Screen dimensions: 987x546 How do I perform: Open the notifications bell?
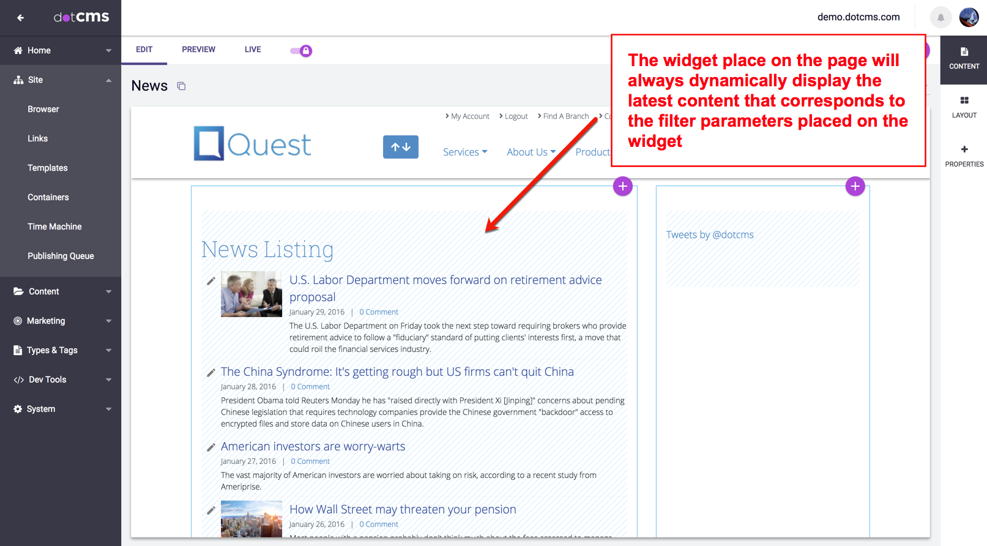click(x=940, y=17)
